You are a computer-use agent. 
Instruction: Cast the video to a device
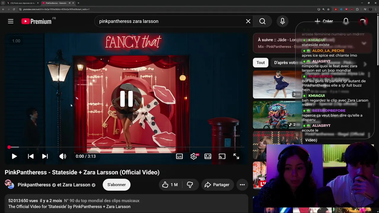click(222, 156)
